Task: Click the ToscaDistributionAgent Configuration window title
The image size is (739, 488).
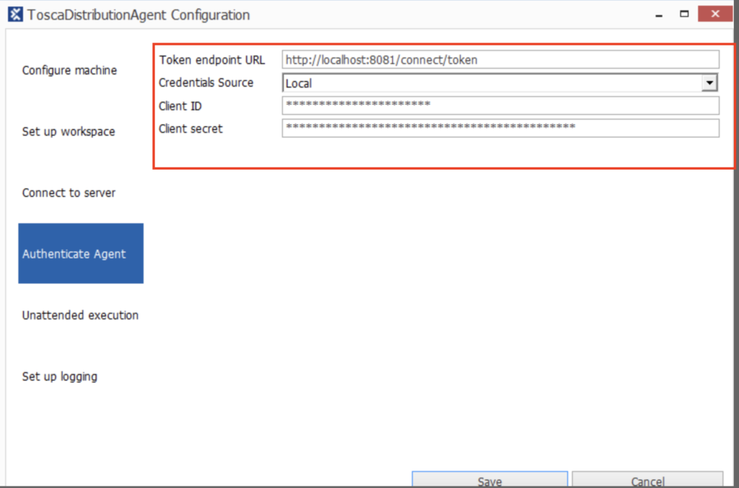Action: click(x=139, y=15)
